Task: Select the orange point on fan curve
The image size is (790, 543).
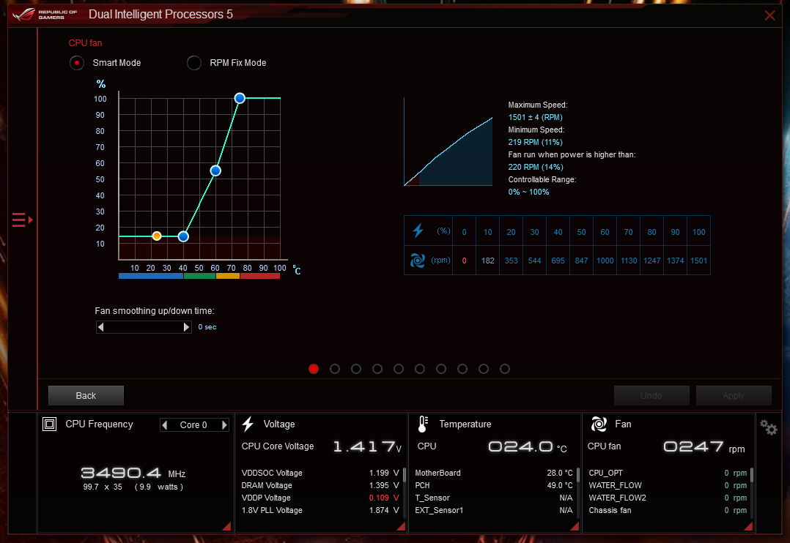Action: (x=157, y=236)
